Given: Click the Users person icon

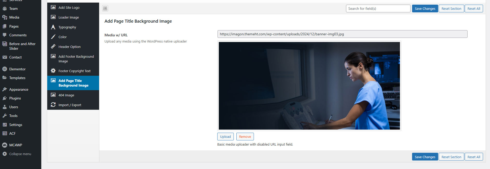Looking at the screenshot, I should click(5, 107).
